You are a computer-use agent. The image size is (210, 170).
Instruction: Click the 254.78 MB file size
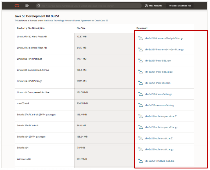(x=82, y=103)
